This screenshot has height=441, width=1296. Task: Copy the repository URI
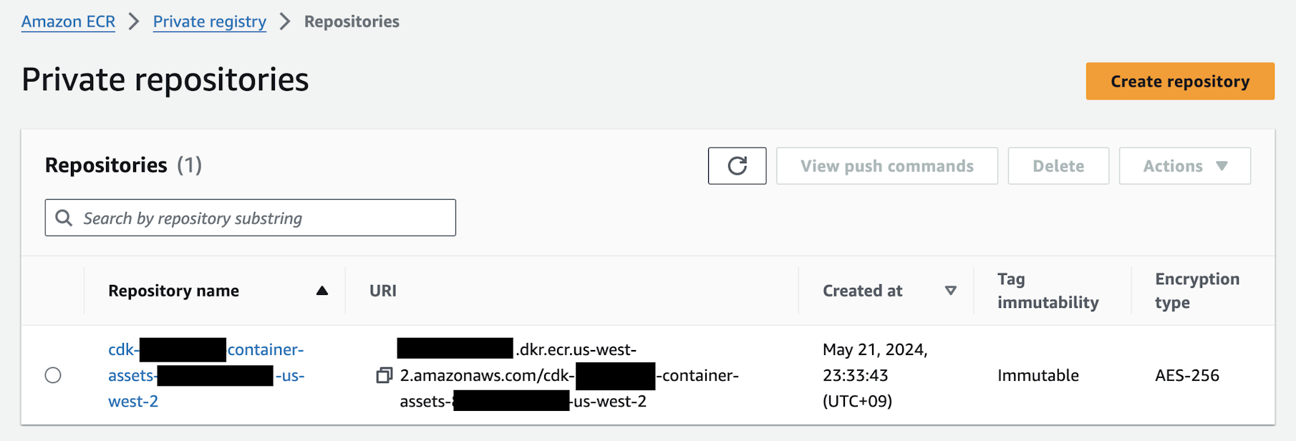click(385, 375)
